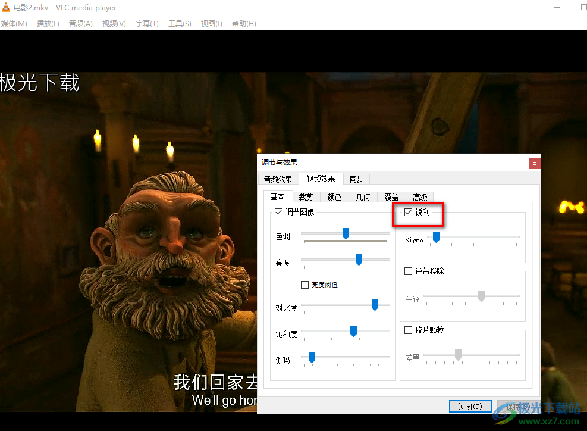
Task: Switch to the 音频效果 tab
Action: (x=278, y=179)
